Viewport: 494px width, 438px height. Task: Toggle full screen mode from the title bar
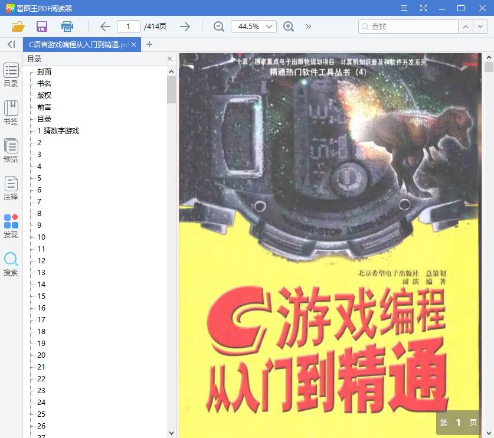[423, 8]
